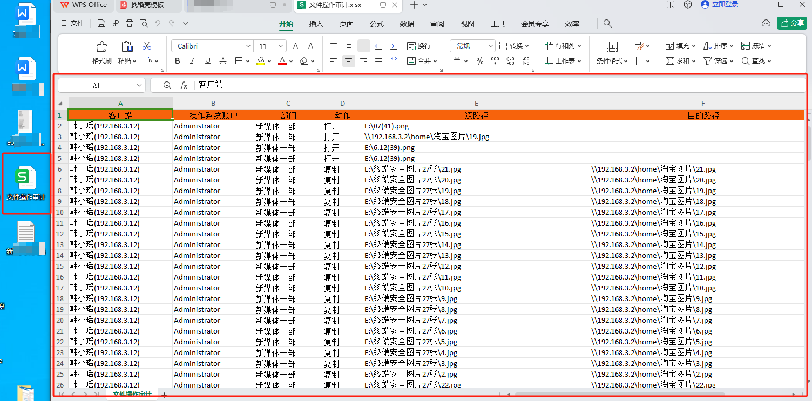
Task: Click the Cut scissors icon
Action: click(x=147, y=46)
